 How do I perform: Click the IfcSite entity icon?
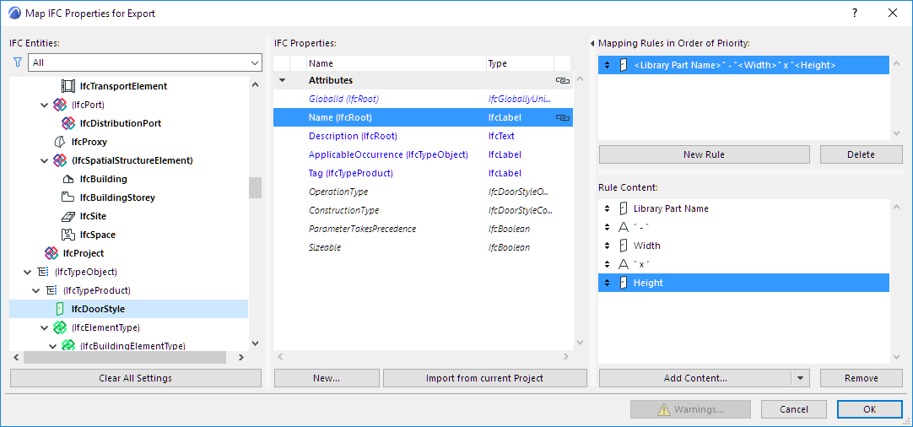pyautogui.click(x=68, y=216)
